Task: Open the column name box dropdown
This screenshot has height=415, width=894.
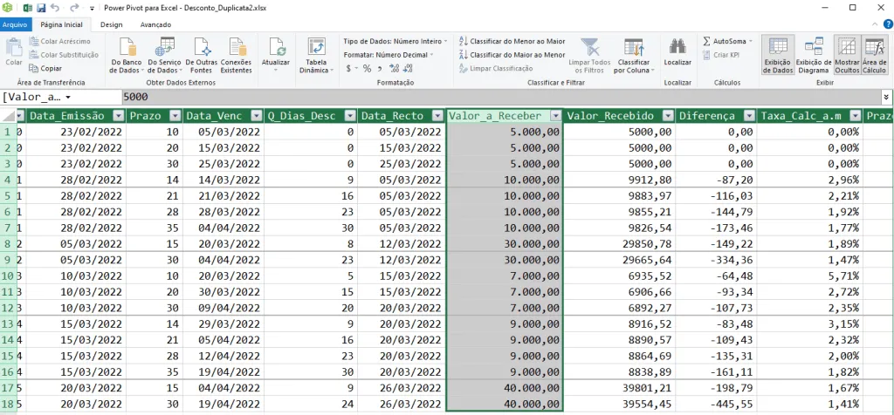Action: pyautogui.click(x=68, y=98)
